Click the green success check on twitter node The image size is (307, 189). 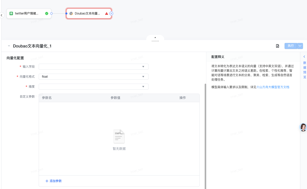tap(47, 13)
